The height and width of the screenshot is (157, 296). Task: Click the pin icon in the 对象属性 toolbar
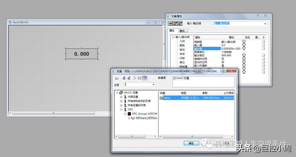[x=170, y=24]
